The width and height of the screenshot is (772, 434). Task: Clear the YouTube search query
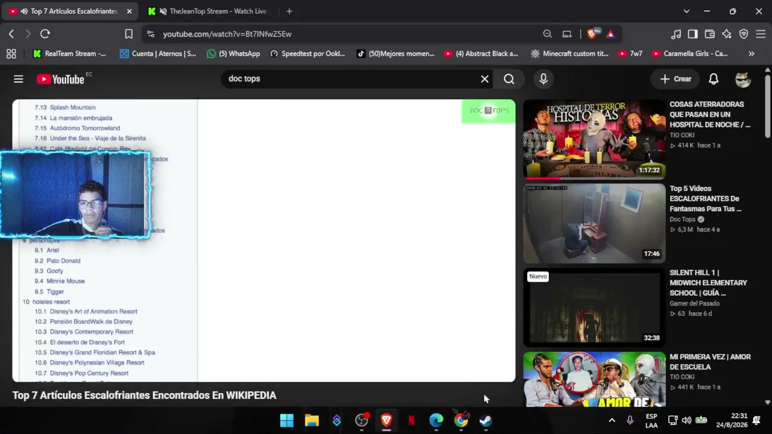pyautogui.click(x=484, y=79)
